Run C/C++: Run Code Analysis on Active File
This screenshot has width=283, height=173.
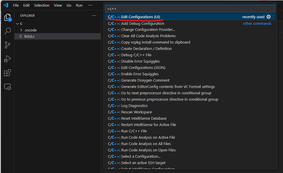coord(190,138)
